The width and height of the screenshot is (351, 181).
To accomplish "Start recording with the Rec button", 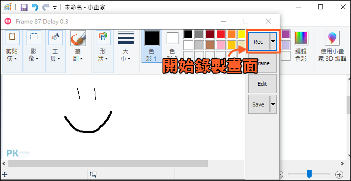I will pos(258,42).
